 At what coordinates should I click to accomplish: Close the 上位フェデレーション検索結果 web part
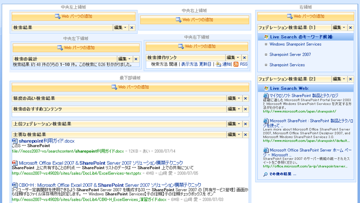pos(245,124)
